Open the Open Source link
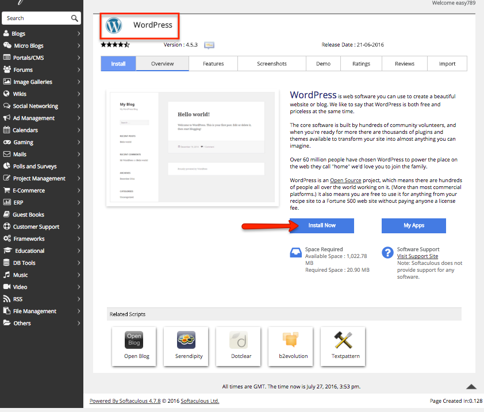Viewport: 484px width, 412px height. pos(345,180)
